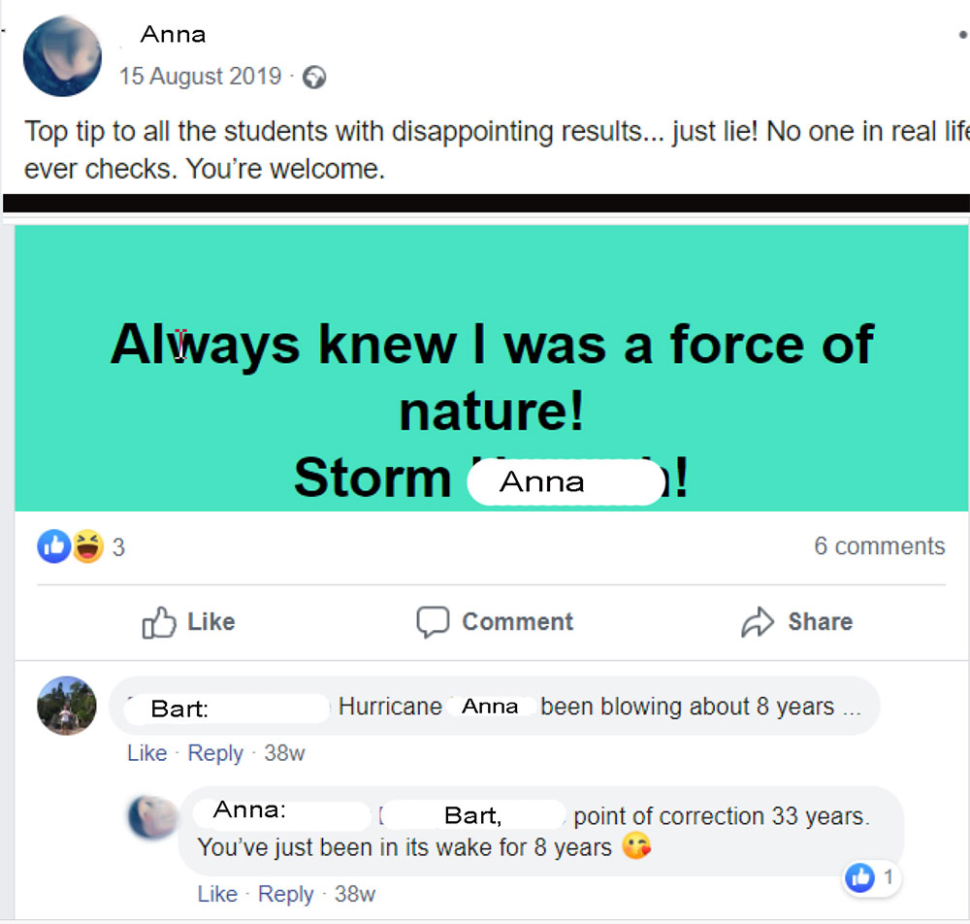Click the Haha laughing reaction icon
This screenshot has height=924, width=970.
point(87,547)
